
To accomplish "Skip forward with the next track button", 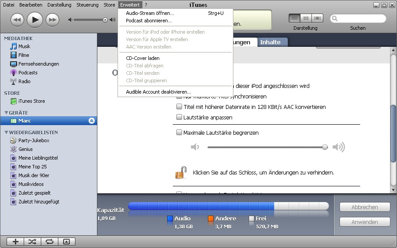I will coord(52,20).
